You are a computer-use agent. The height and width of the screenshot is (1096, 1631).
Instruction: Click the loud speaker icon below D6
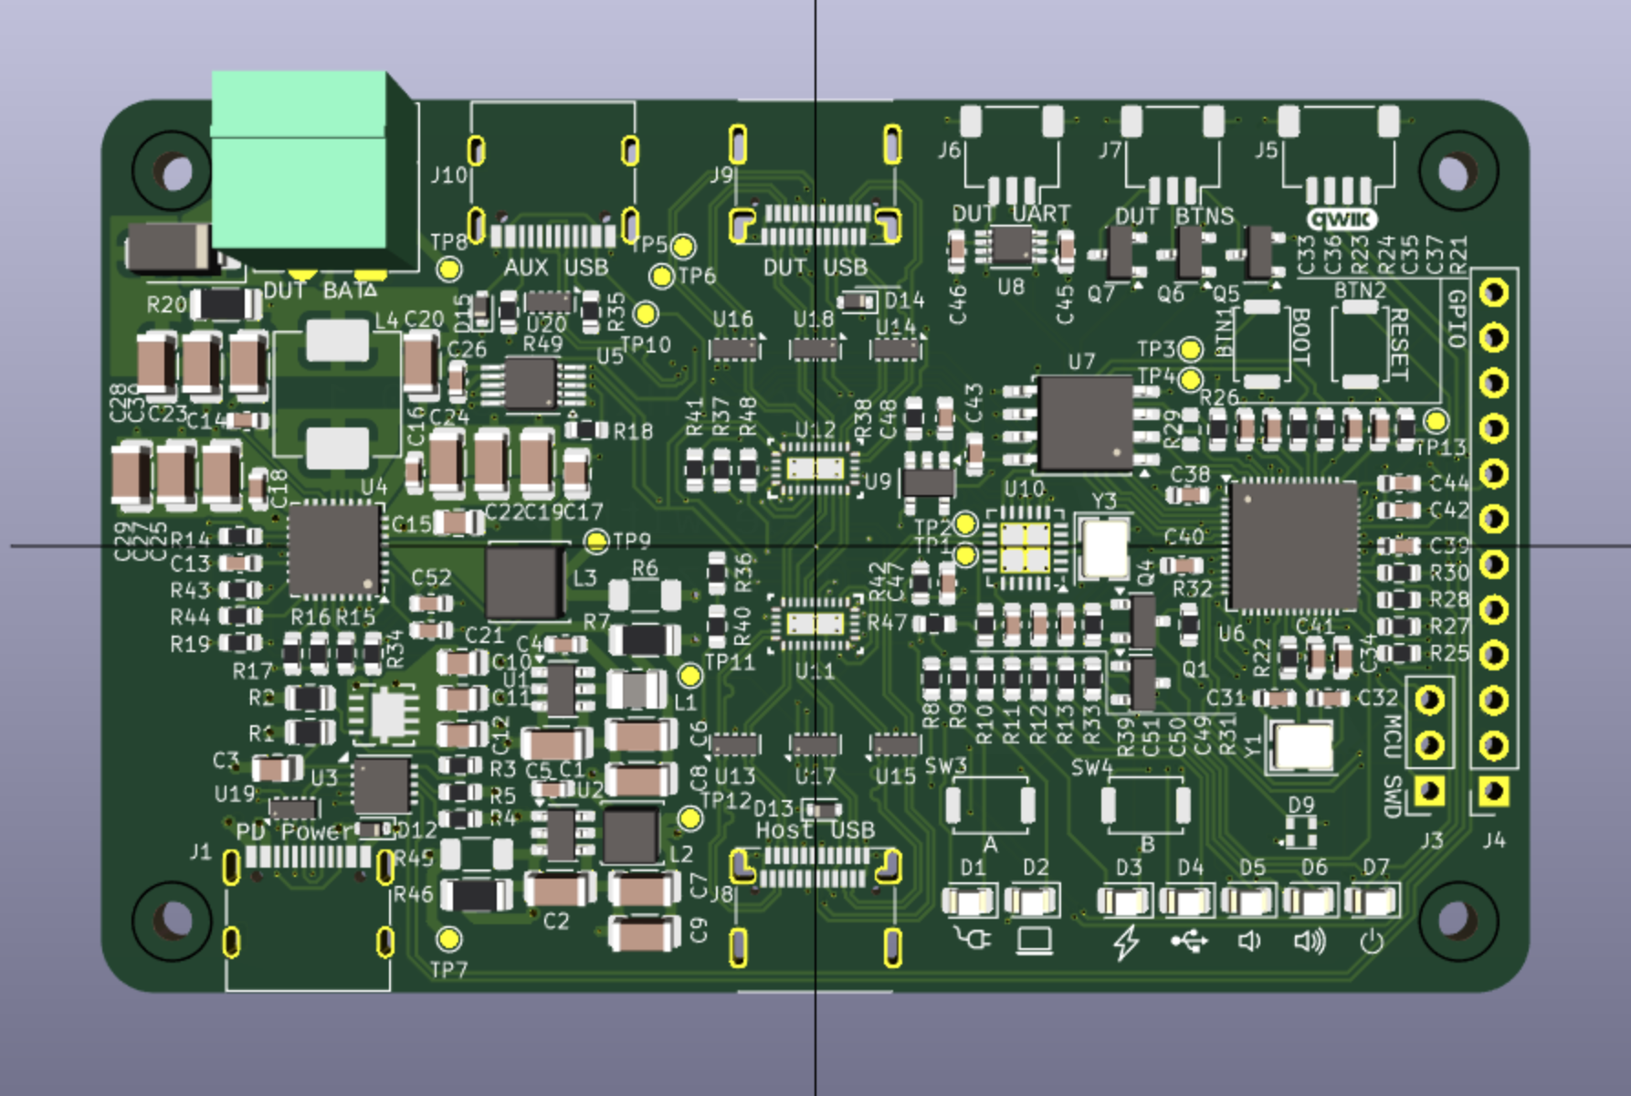click(x=1310, y=941)
